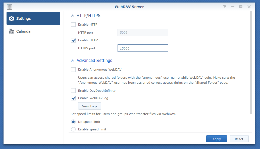Reset the settings with Reset button
The image size is (260, 149).
click(x=239, y=139)
